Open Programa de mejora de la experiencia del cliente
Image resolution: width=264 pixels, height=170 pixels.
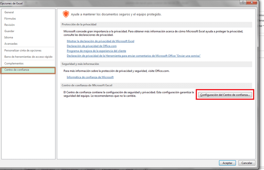click(96, 51)
